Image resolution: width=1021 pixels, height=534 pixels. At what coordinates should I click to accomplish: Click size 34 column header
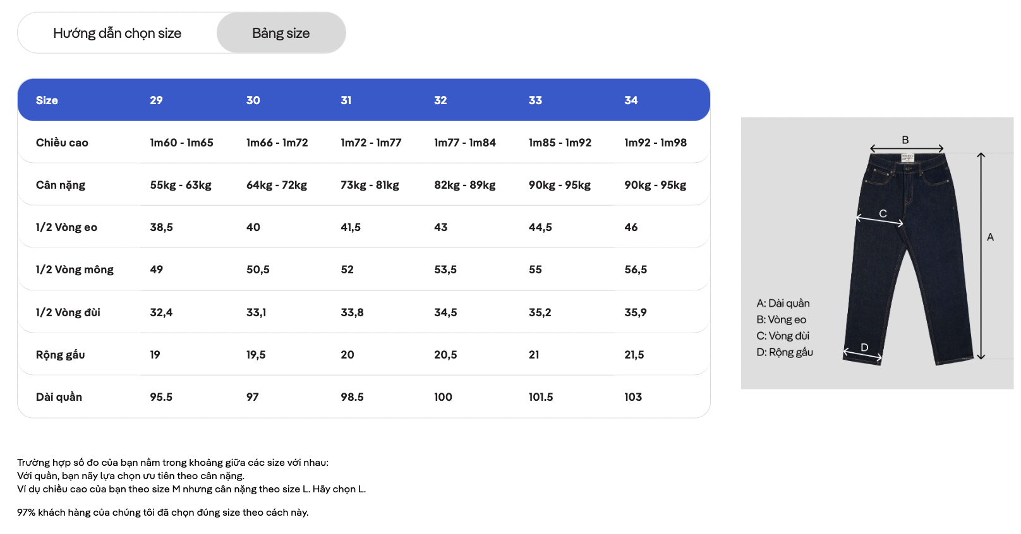coord(631,100)
